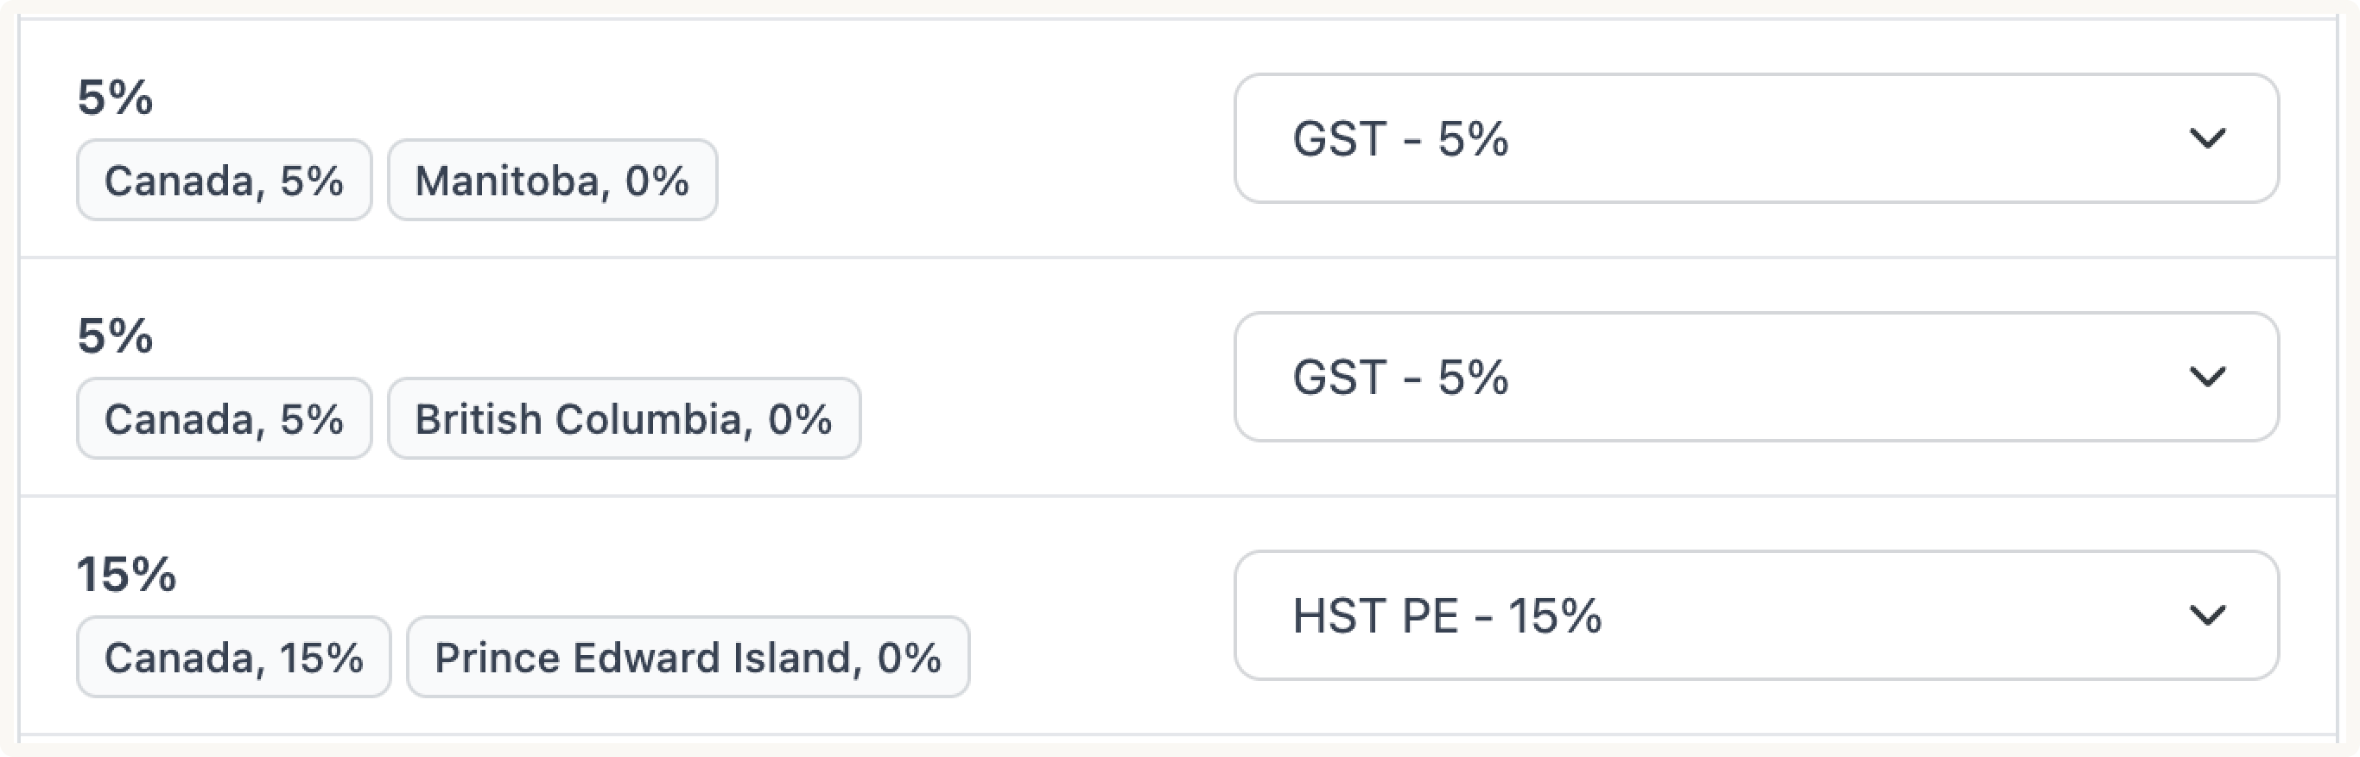Viewport: 2360px width, 757px height.
Task: Change the tax mapping for the Manitoba rate
Action: 1754,138
